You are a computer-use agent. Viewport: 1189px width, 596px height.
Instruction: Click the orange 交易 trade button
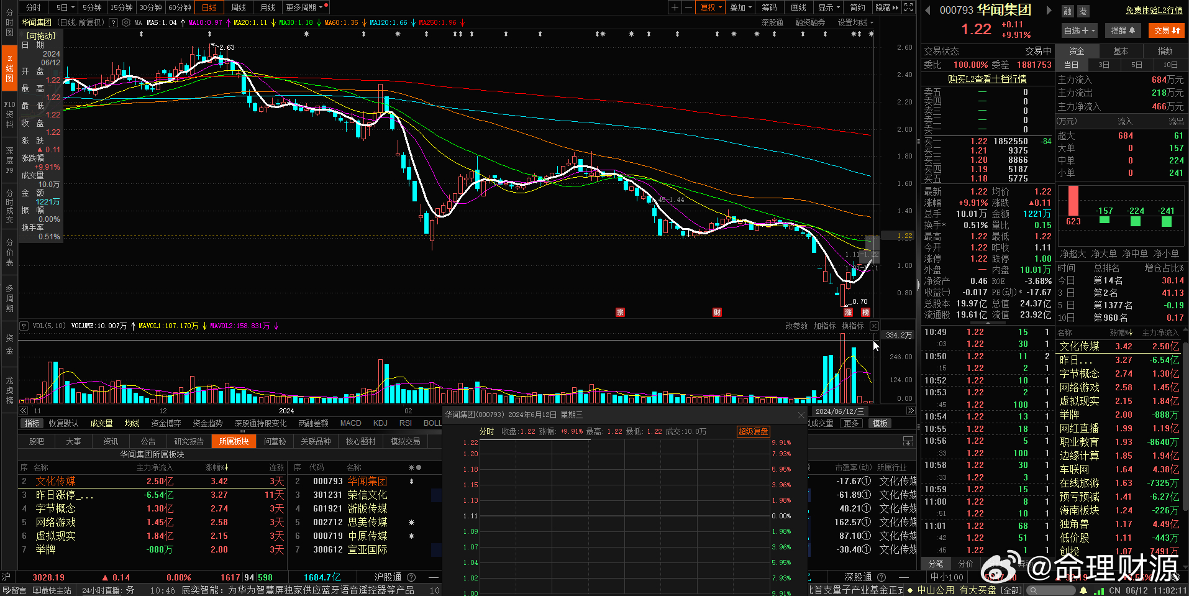(x=1166, y=30)
